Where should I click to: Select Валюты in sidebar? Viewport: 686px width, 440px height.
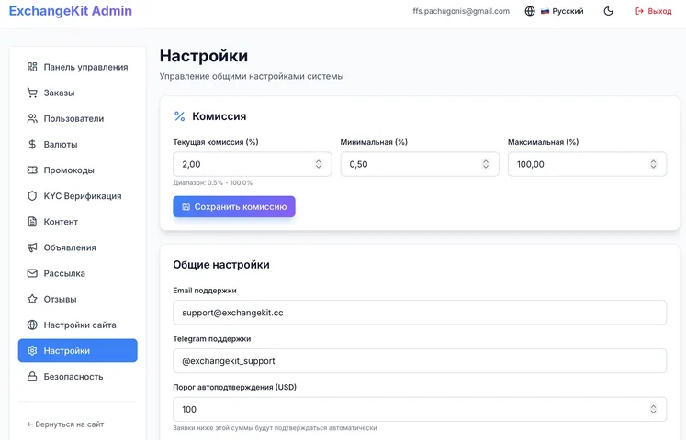coord(77,144)
